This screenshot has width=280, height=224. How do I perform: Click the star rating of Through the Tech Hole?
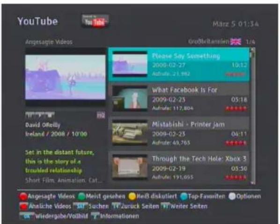[236, 177]
